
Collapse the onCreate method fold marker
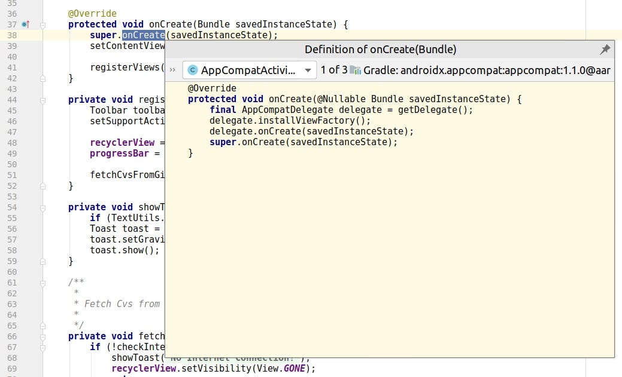click(42, 24)
